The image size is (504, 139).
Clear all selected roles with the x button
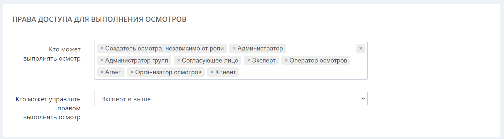(361, 49)
